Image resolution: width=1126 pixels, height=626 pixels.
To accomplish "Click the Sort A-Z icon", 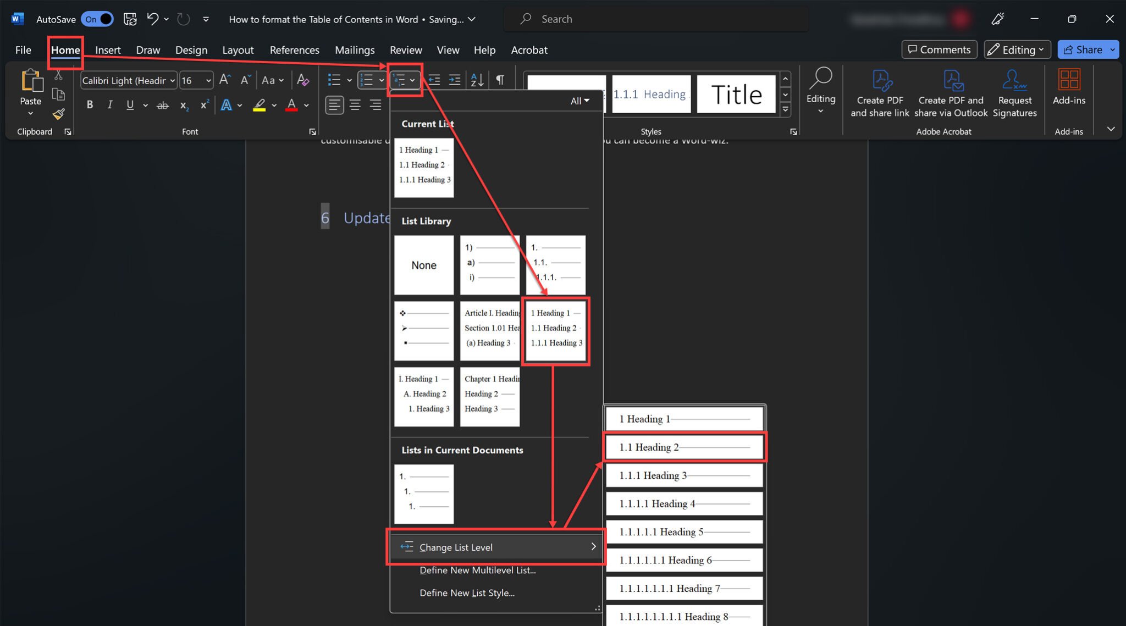I will (477, 80).
